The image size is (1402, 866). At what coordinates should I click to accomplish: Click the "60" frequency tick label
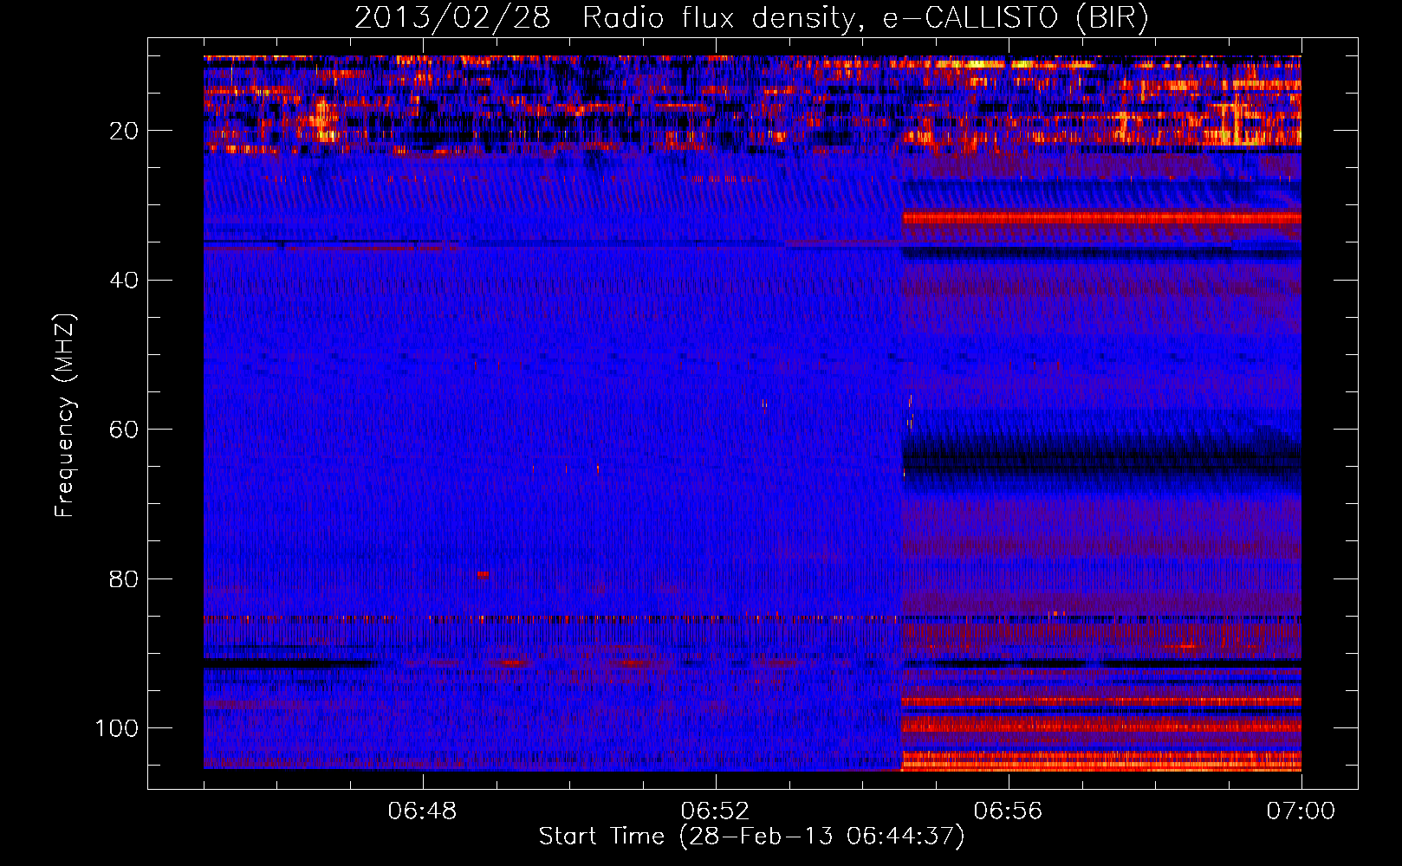click(124, 430)
